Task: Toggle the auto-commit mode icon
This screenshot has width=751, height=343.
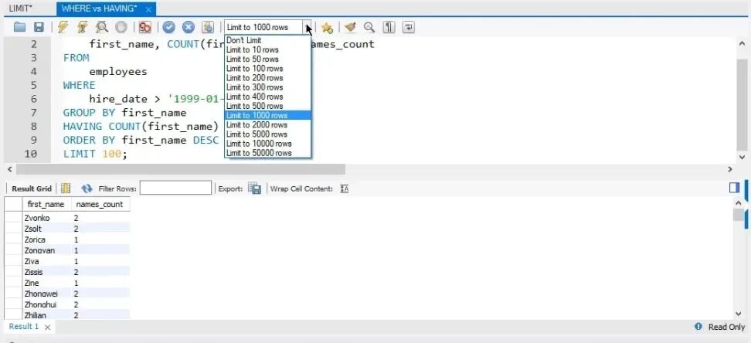Action: (x=207, y=27)
